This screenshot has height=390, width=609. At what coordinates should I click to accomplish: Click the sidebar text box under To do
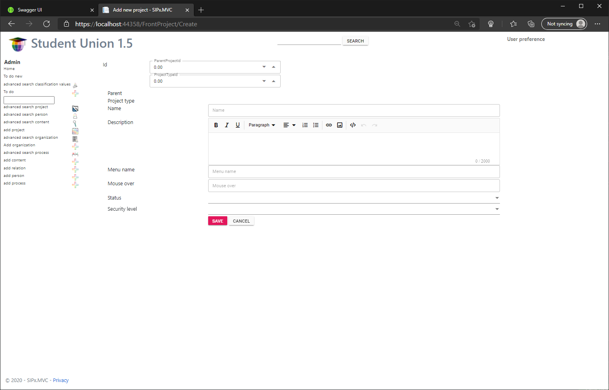click(29, 100)
